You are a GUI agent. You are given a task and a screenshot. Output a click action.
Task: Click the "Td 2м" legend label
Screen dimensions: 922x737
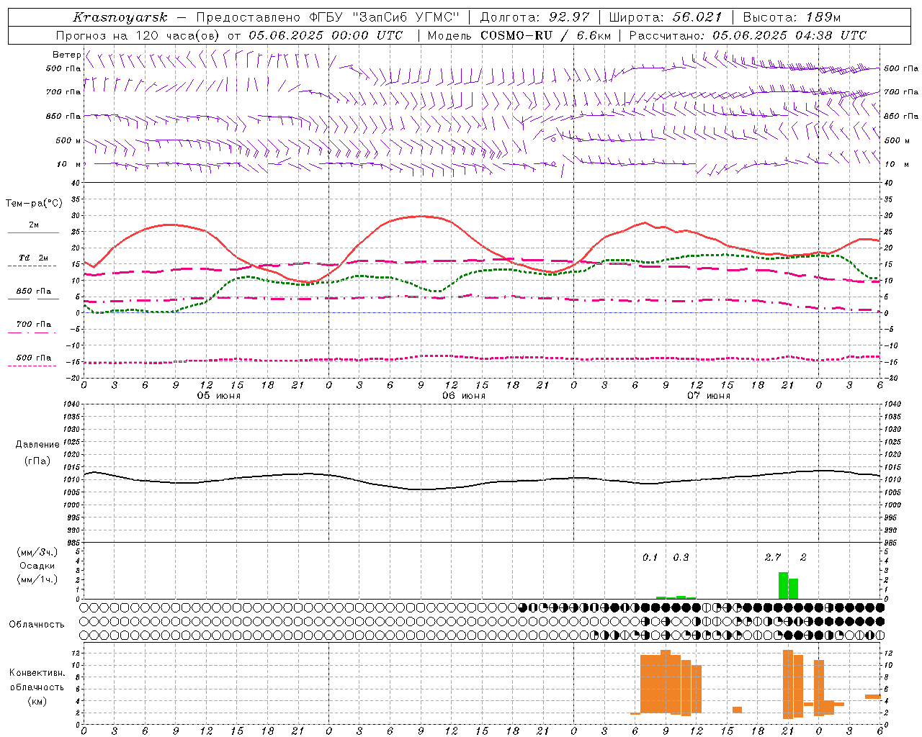click(x=34, y=258)
